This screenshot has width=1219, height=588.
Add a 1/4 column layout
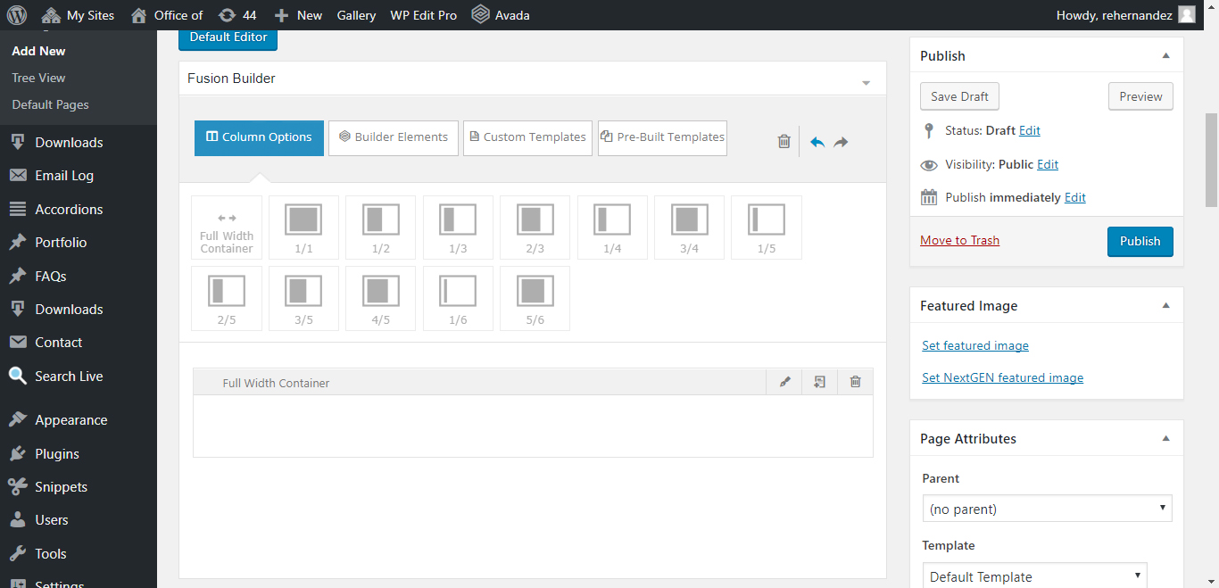point(612,228)
